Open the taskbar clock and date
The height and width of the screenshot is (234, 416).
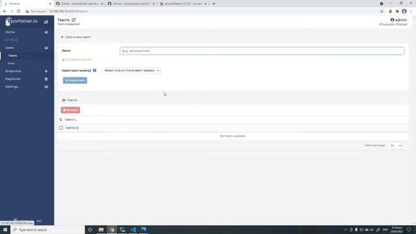[x=397, y=229]
